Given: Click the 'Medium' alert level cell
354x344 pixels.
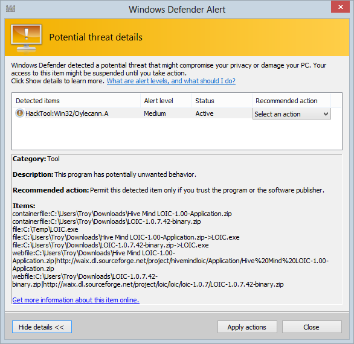Looking at the screenshot, I should [x=155, y=113].
